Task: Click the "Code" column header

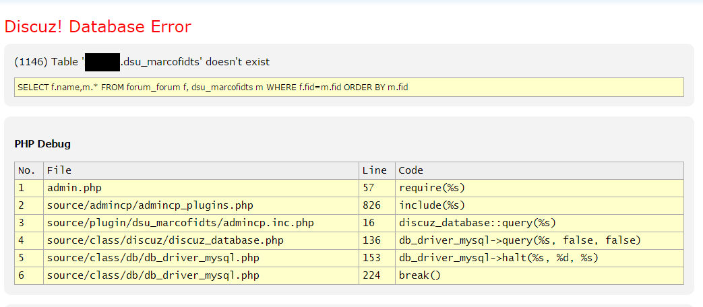Action: (x=411, y=170)
